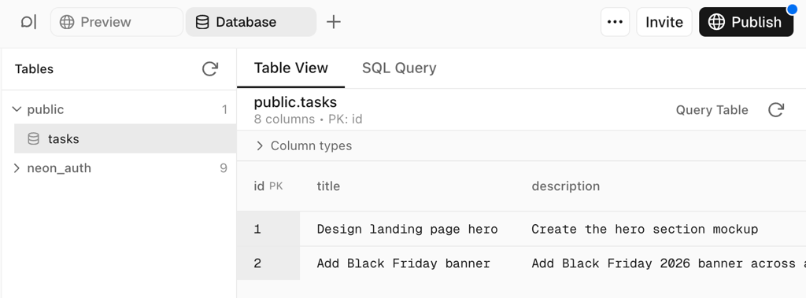
Task: Click the tasks table database icon
Action: pyautogui.click(x=33, y=138)
